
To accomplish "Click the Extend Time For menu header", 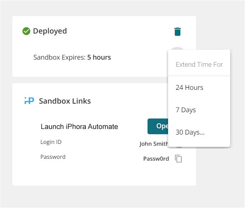I will (199, 64).
